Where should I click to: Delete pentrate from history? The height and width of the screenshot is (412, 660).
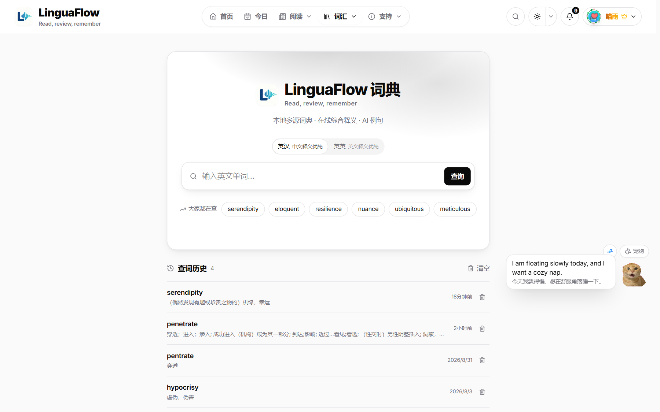(482, 360)
